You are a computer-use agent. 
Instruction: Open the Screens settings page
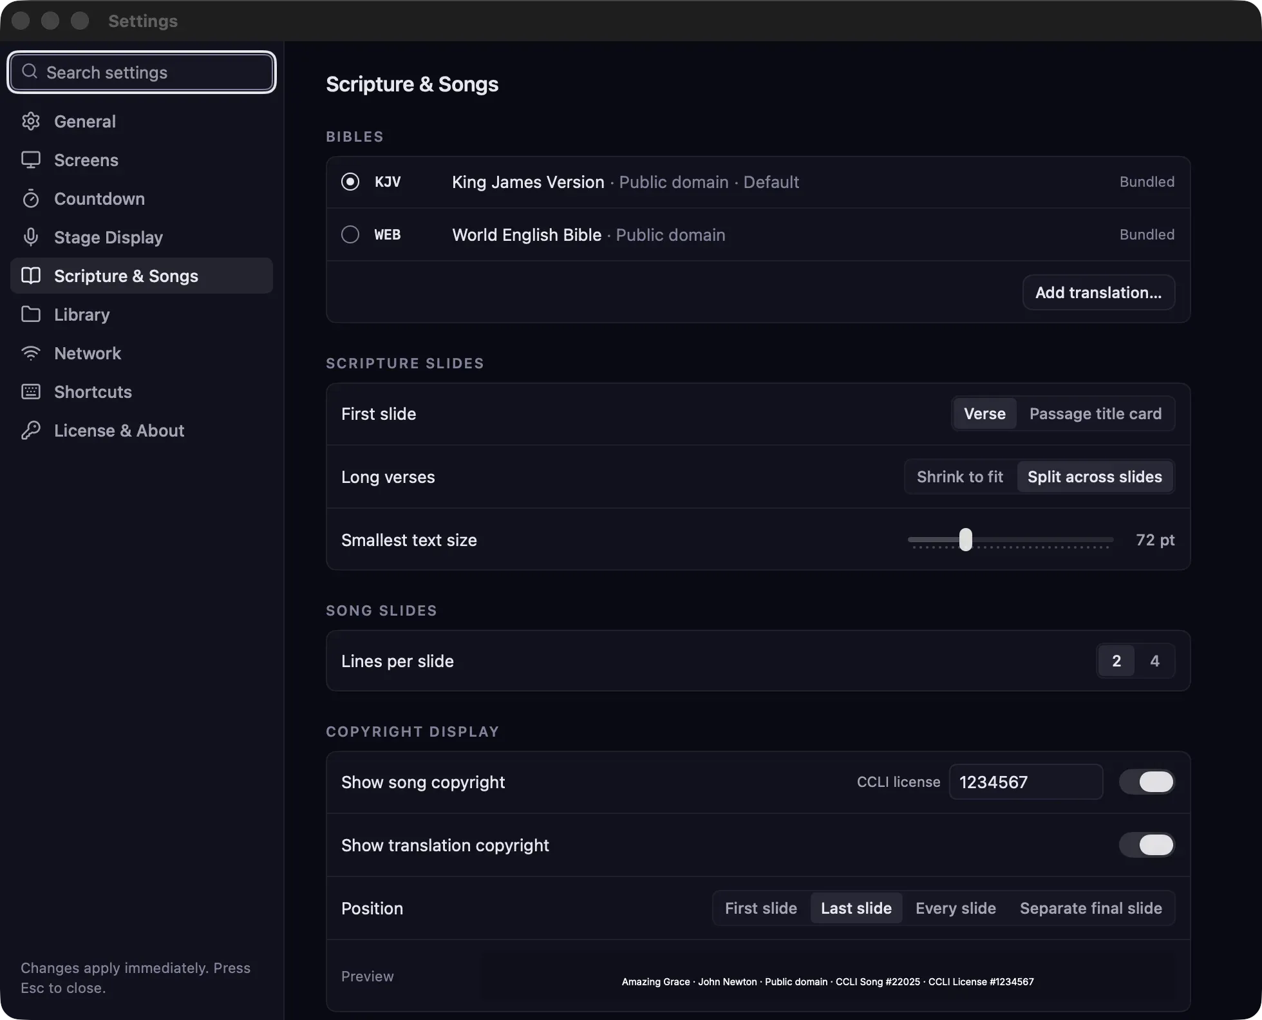pyautogui.click(x=142, y=160)
